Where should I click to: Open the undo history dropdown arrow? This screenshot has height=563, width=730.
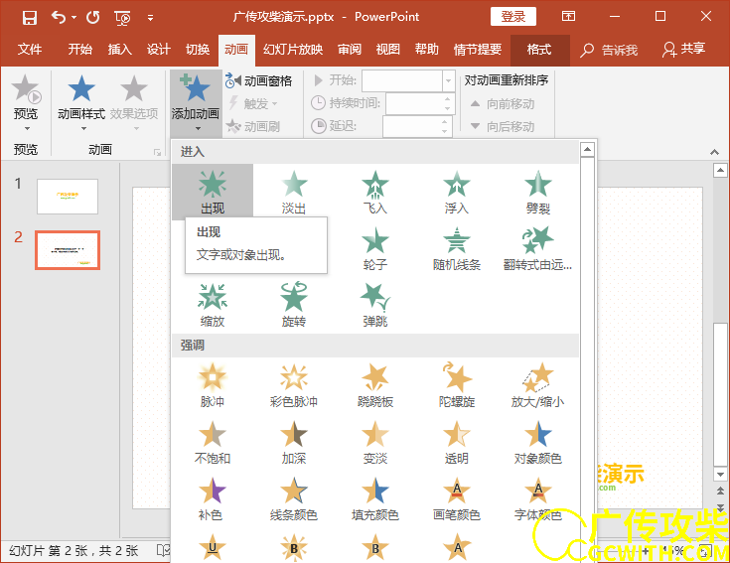74,18
